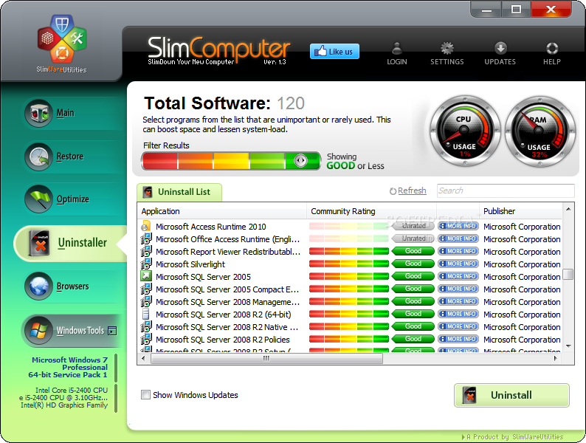Click MORE INFO for Microsoft Office Access Runtime
586x443 pixels.
[x=458, y=238]
